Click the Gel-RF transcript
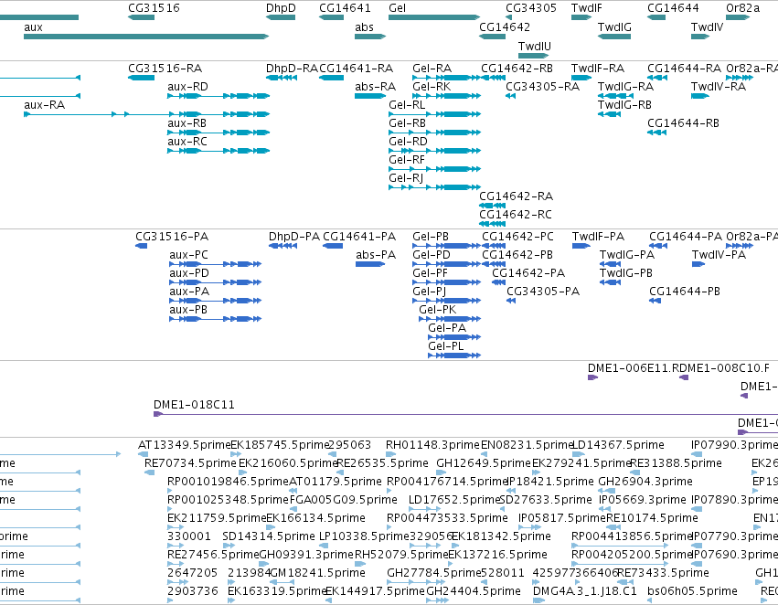 [x=434, y=169]
